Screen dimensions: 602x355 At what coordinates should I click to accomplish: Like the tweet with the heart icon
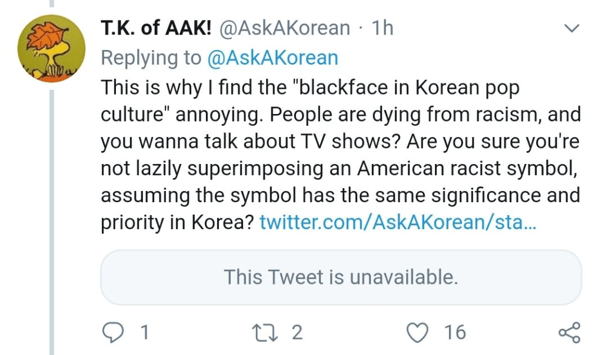click(x=418, y=333)
